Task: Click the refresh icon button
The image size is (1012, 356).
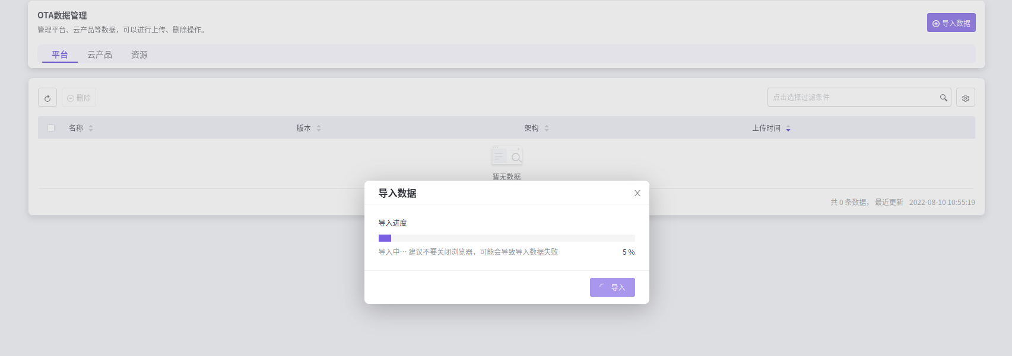Action: pos(47,98)
